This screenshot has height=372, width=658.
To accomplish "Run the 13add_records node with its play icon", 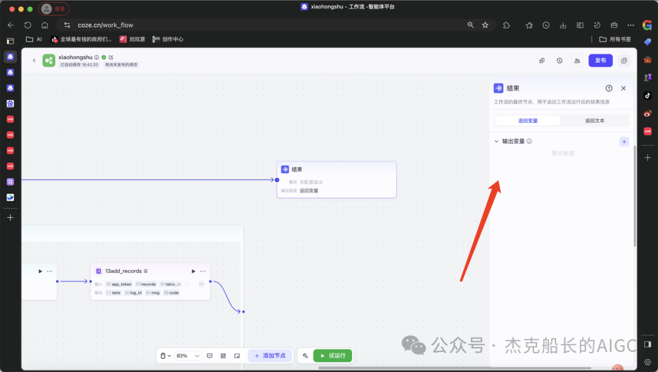I will point(194,271).
